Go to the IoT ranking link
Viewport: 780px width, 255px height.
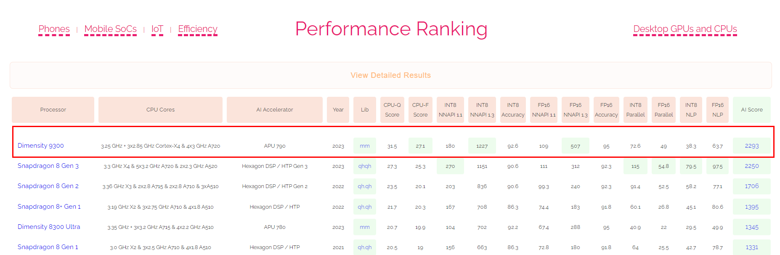point(157,29)
